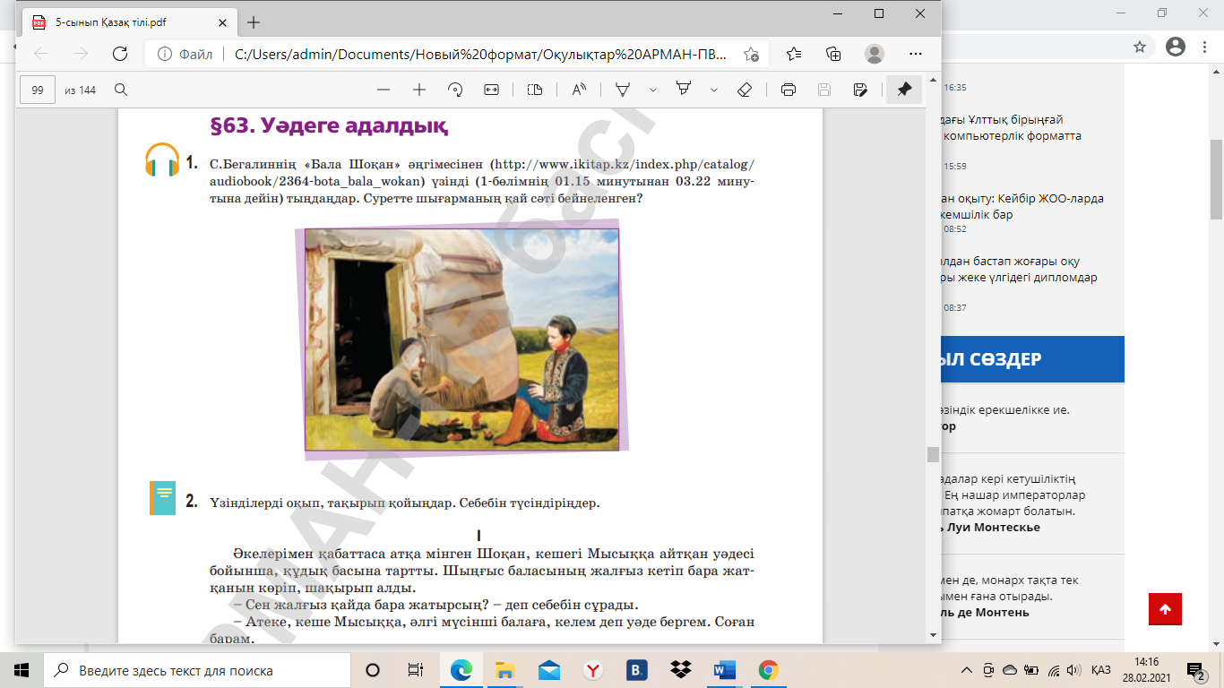Click the Chrome page scrollbar thumb
This screenshot has width=1224, height=688.
tap(1216, 179)
